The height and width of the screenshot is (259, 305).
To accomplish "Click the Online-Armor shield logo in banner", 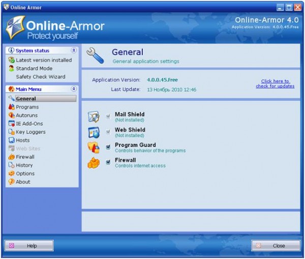I will (16, 27).
